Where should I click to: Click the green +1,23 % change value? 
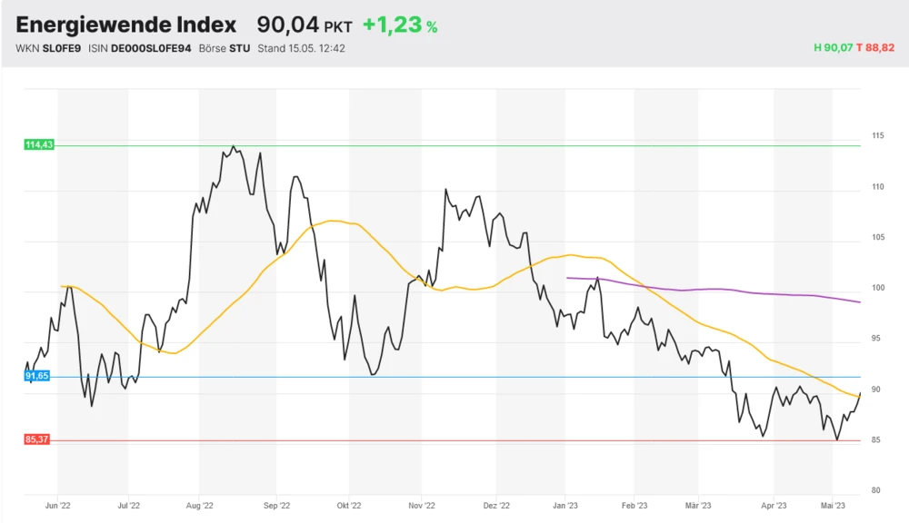[400, 25]
